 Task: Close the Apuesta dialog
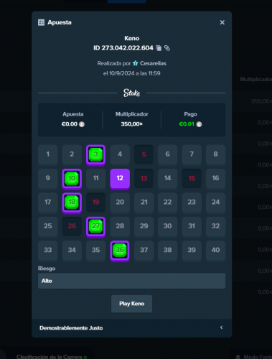pos(222,22)
